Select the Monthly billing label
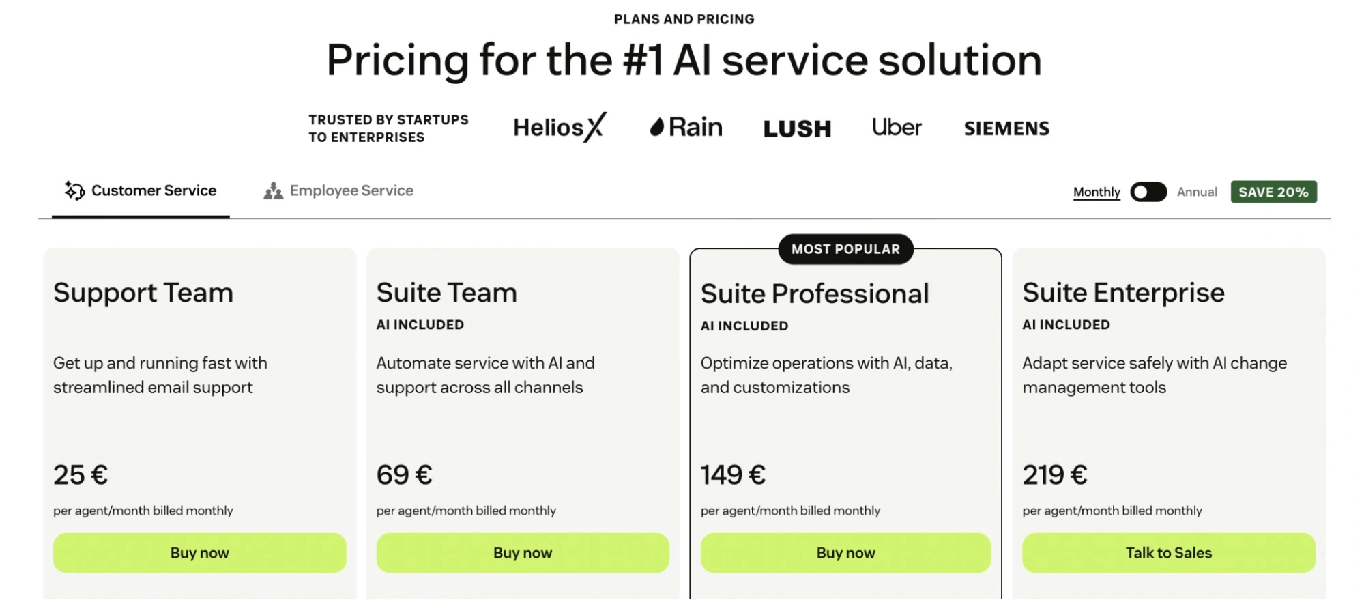 pyautogui.click(x=1097, y=192)
